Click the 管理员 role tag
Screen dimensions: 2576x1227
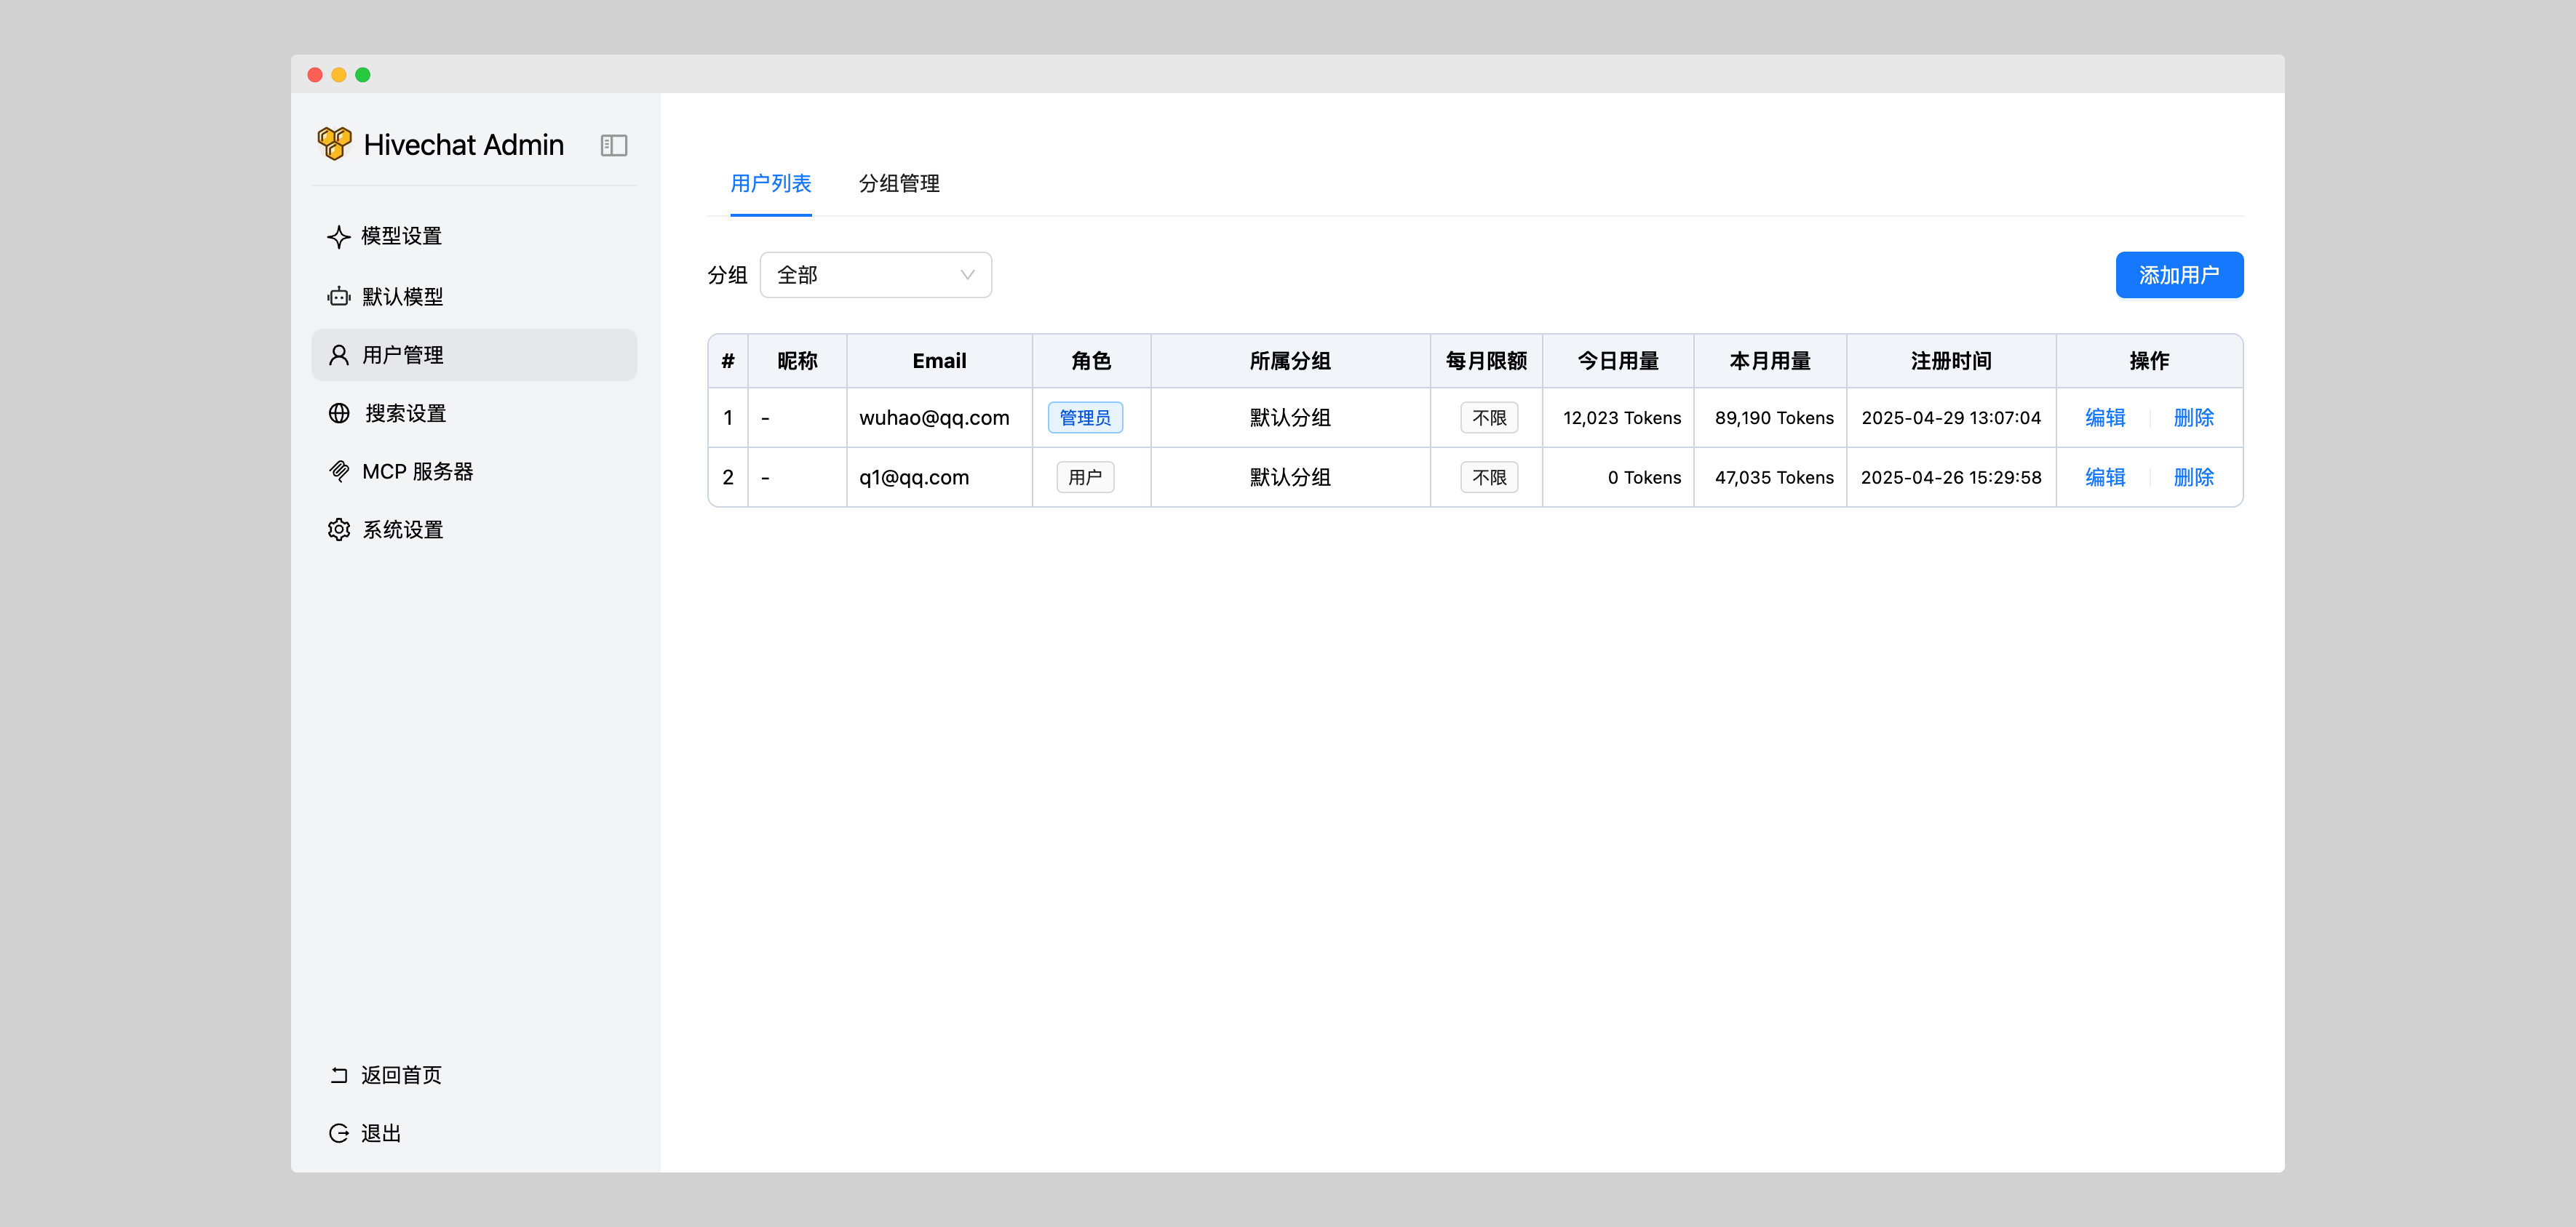point(1084,419)
